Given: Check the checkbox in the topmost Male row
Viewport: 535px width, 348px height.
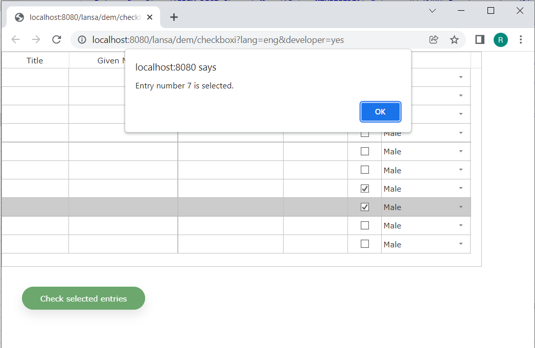Looking at the screenshot, I should (x=364, y=133).
